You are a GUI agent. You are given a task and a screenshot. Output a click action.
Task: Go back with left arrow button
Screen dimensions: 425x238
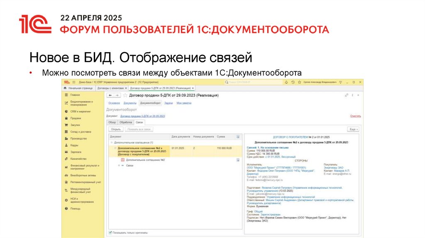pyautogui.click(x=110, y=95)
